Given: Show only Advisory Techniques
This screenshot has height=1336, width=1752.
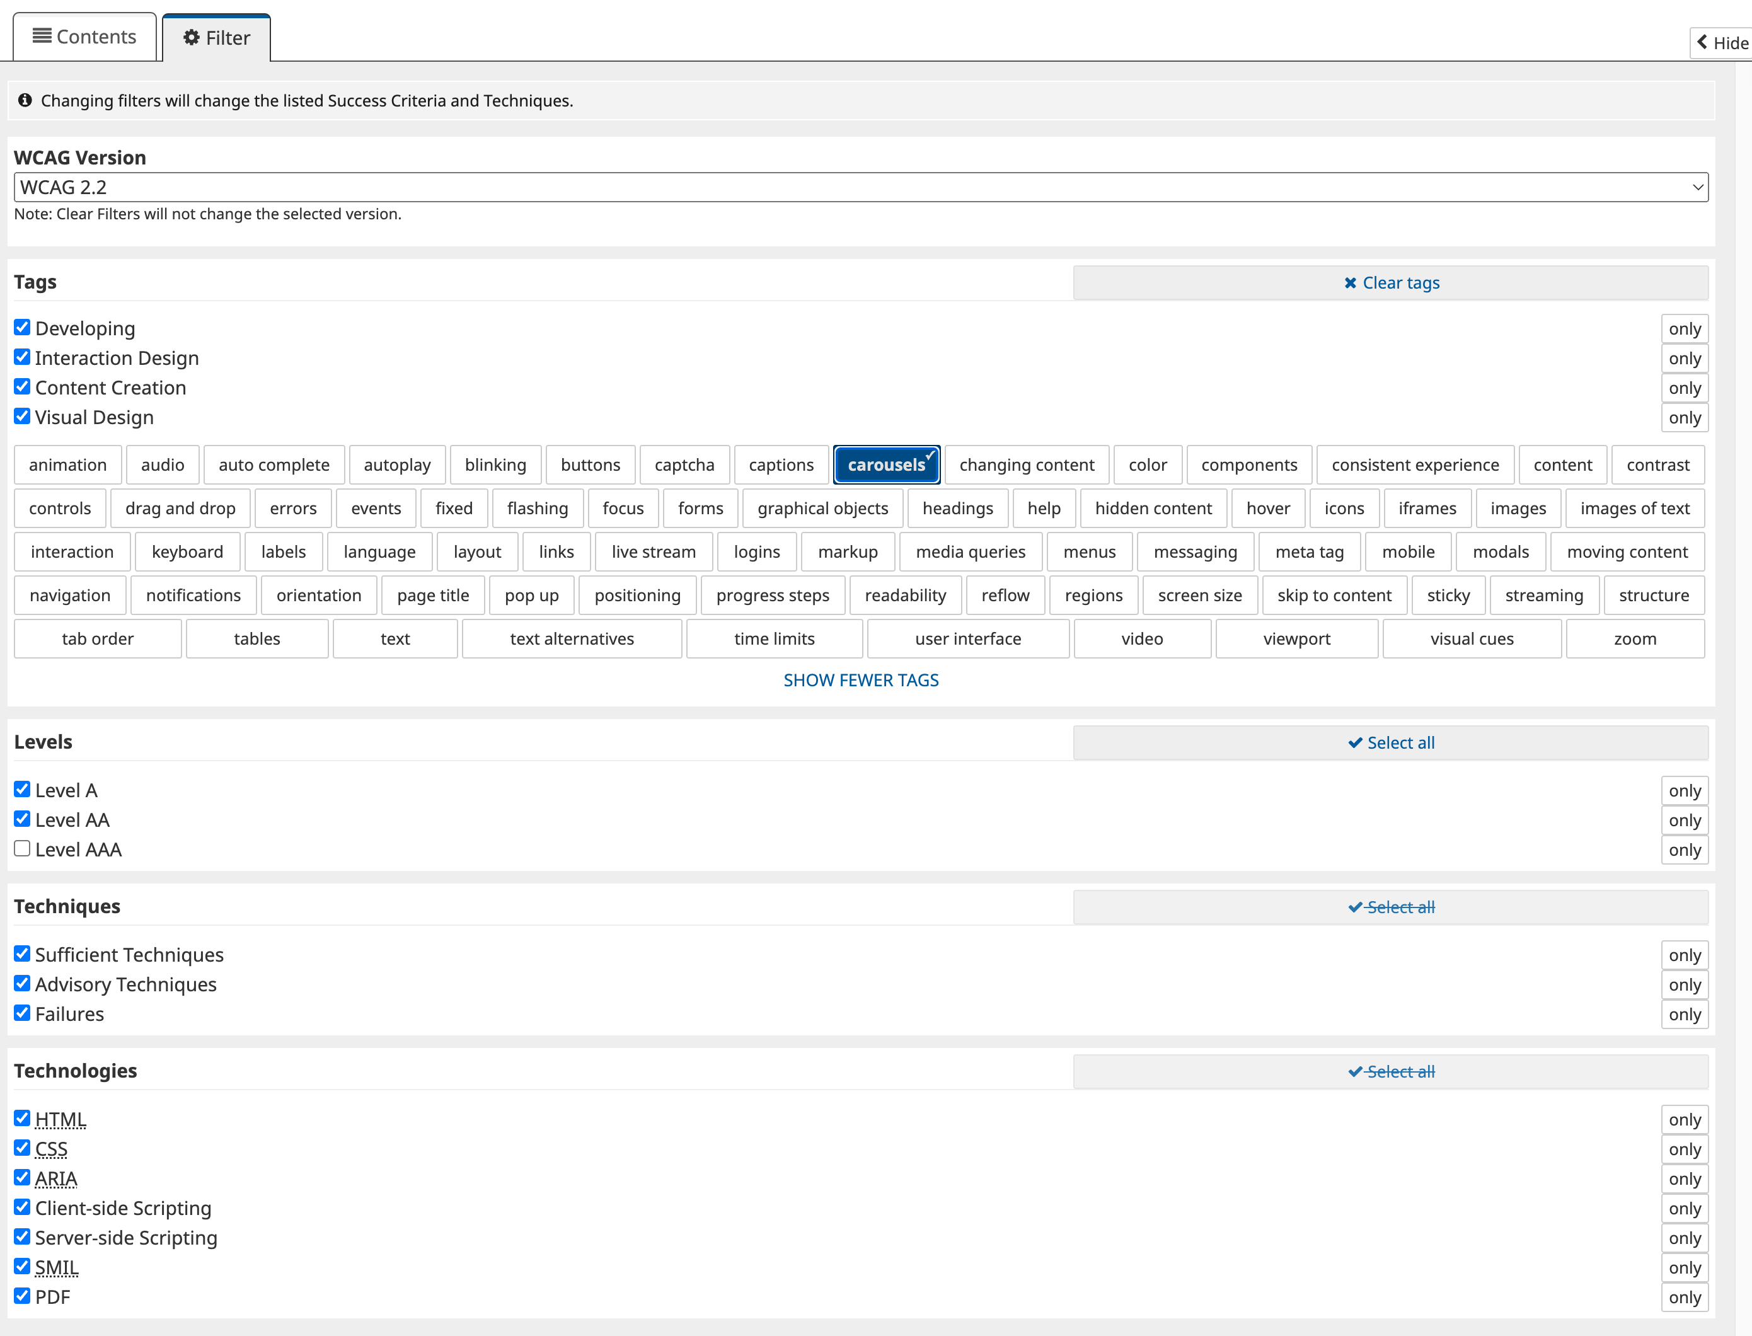Looking at the screenshot, I should (1685, 984).
